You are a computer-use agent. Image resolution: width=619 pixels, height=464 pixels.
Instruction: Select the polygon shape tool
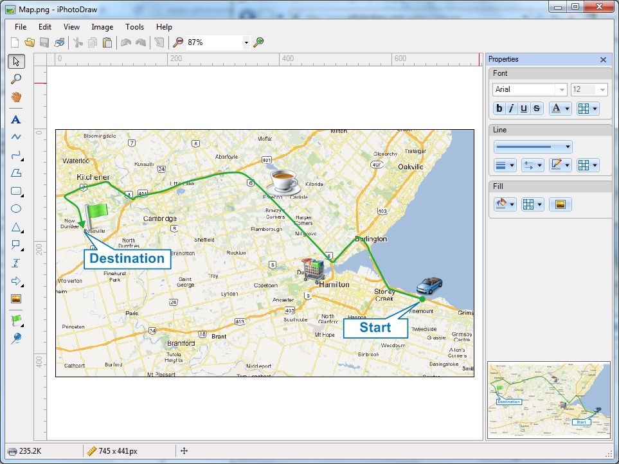16,173
